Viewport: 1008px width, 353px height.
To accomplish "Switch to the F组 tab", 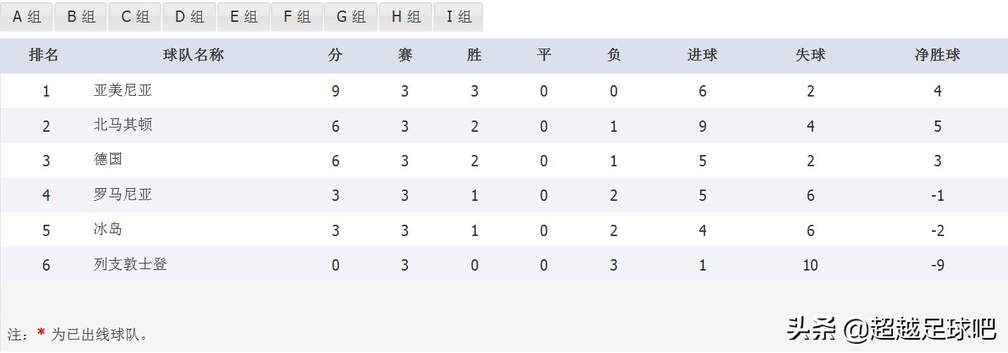I will 296,17.
